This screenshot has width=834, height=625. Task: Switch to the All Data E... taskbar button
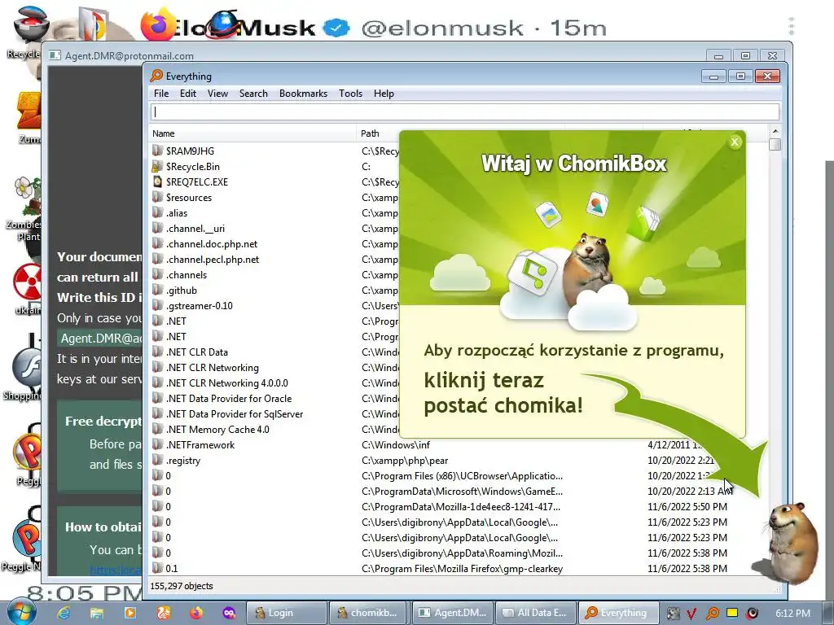[535, 613]
